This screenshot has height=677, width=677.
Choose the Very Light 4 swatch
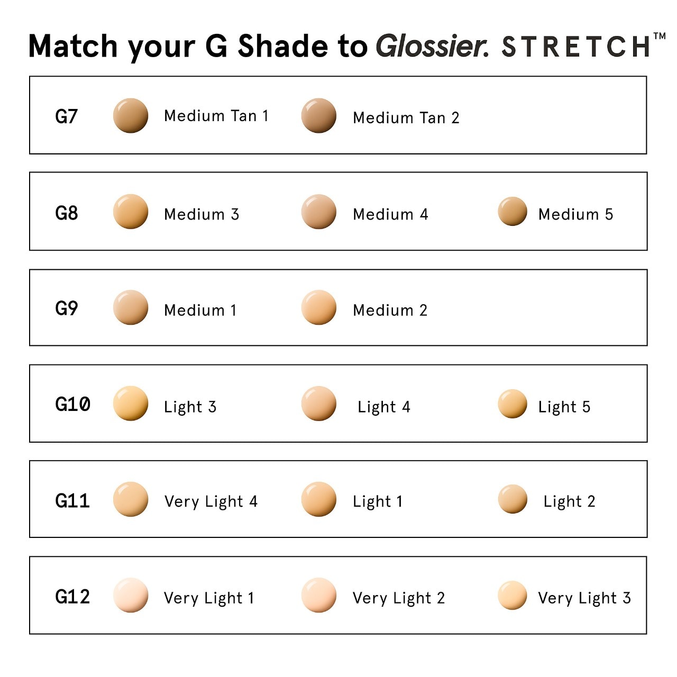[x=131, y=499]
